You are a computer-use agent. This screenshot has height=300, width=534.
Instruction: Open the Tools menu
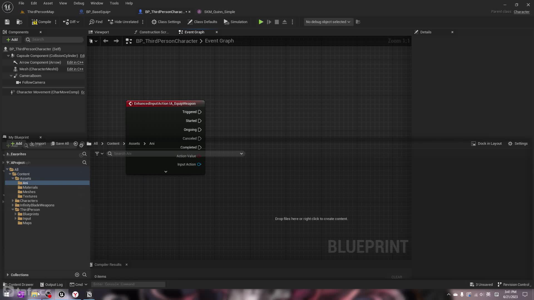(x=114, y=3)
